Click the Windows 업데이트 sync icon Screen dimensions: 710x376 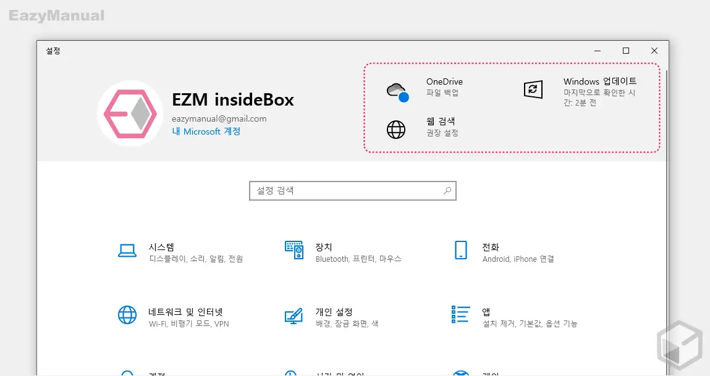[x=533, y=89]
